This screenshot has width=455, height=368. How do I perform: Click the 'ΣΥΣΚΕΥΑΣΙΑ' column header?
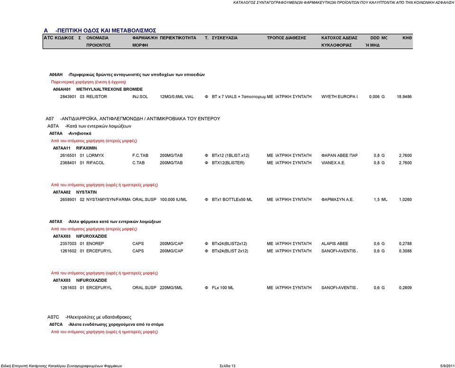click(x=225, y=38)
